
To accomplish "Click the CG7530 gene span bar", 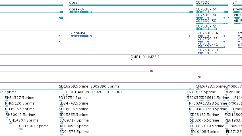I will pos(212,5).
